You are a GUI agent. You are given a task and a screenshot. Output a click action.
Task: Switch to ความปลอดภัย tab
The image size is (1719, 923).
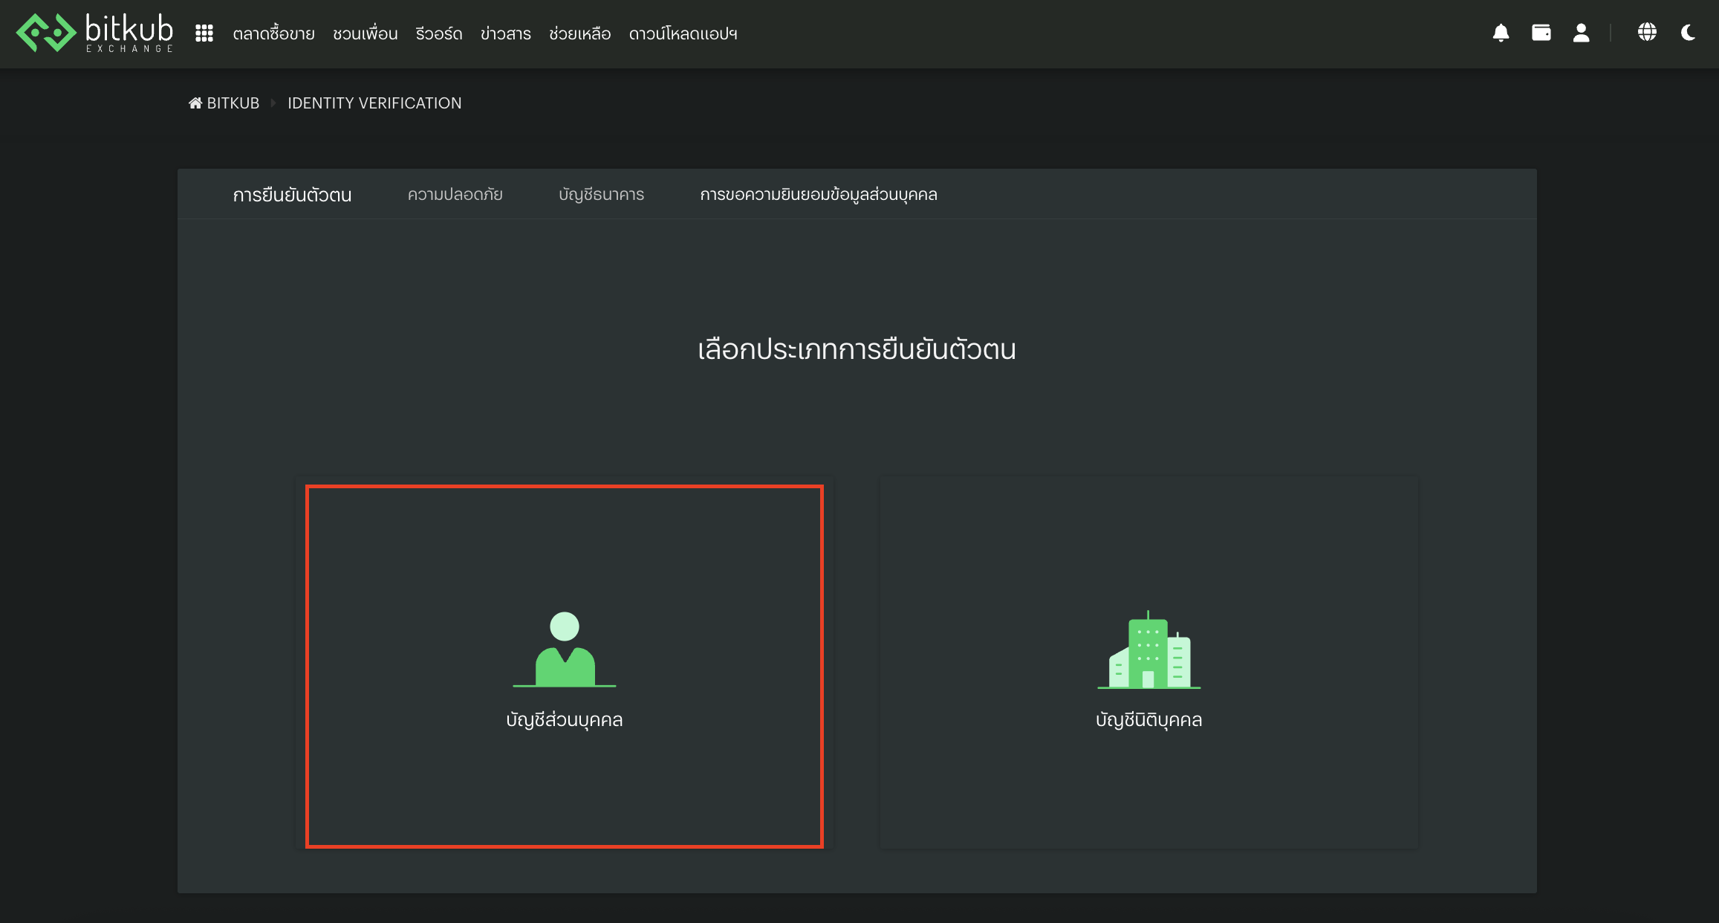click(455, 195)
